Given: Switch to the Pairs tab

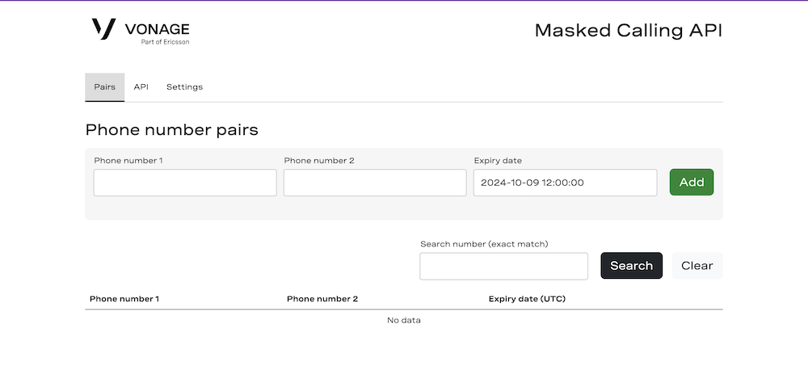Looking at the screenshot, I should [x=104, y=87].
